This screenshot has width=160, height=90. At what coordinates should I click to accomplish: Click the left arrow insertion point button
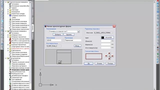[106, 56]
